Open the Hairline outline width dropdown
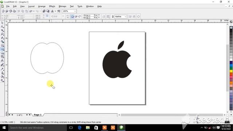Viewport: 233px width, 131px height. tap(125, 16)
